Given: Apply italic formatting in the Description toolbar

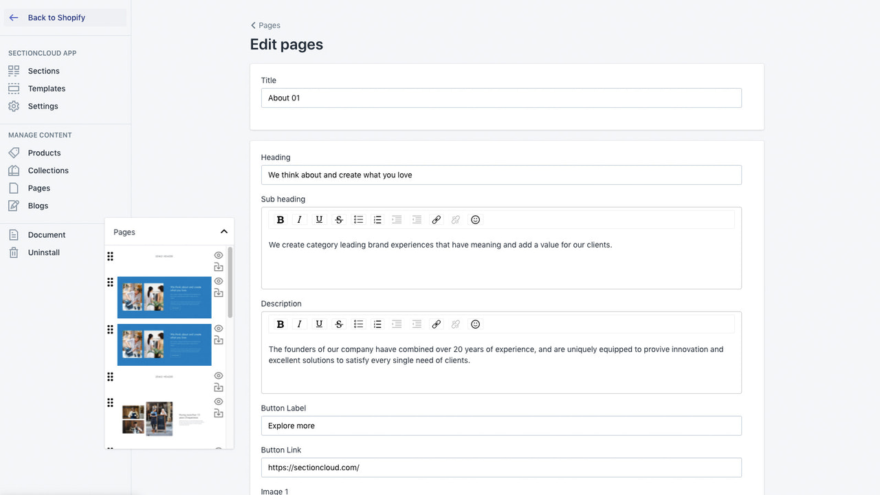Looking at the screenshot, I should (299, 324).
